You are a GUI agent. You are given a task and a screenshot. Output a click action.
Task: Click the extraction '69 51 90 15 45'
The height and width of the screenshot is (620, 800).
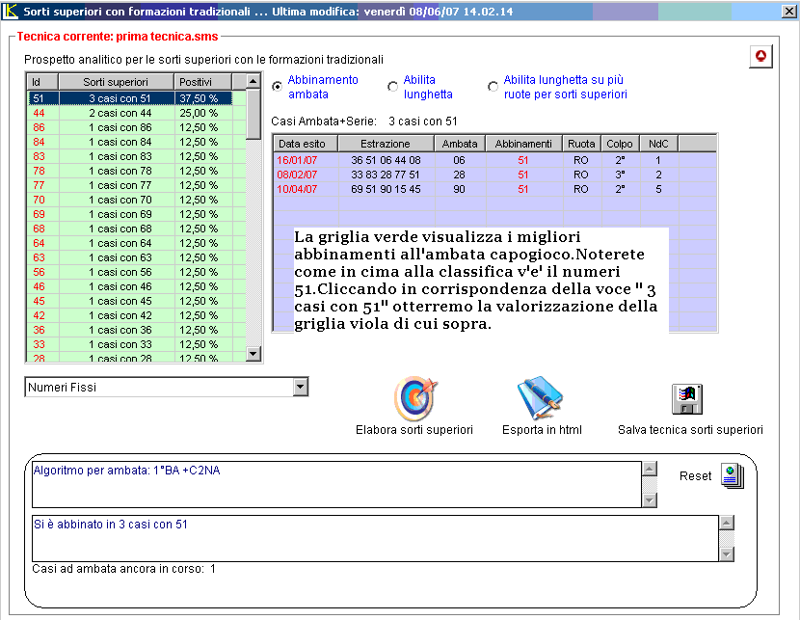[x=386, y=189]
